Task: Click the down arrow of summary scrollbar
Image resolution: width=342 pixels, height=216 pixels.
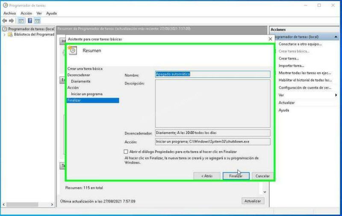Action: [265, 192]
